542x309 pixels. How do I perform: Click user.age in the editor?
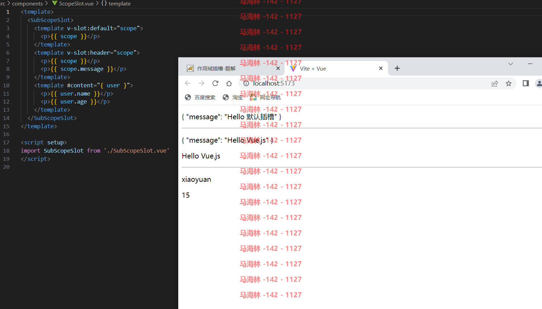click(x=74, y=101)
